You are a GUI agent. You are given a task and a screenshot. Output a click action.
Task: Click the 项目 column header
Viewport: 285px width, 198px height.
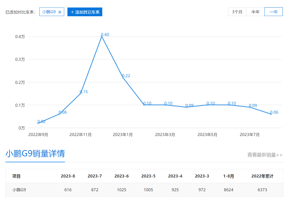(16, 176)
